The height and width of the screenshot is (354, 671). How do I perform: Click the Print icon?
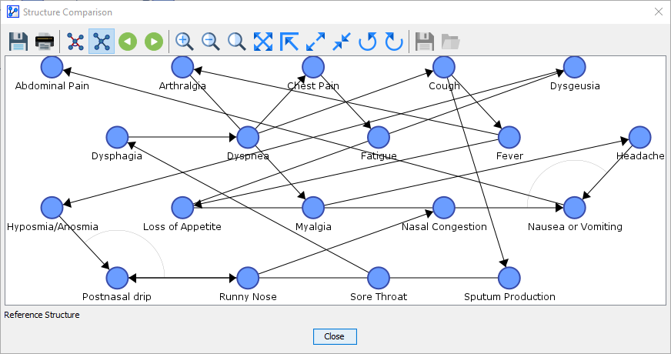pyautogui.click(x=45, y=42)
